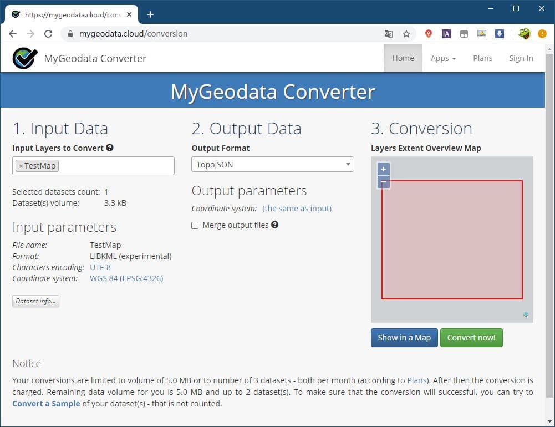Viewport: 555px width, 427px height.
Task: Click the Dataset info... button
Action: click(35, 301)
